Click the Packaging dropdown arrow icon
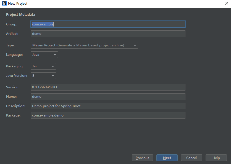This screenshot has height=164, width=231. [x=53, y=66]
